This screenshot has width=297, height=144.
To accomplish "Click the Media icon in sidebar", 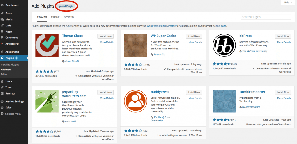I will tap(2, 19).
